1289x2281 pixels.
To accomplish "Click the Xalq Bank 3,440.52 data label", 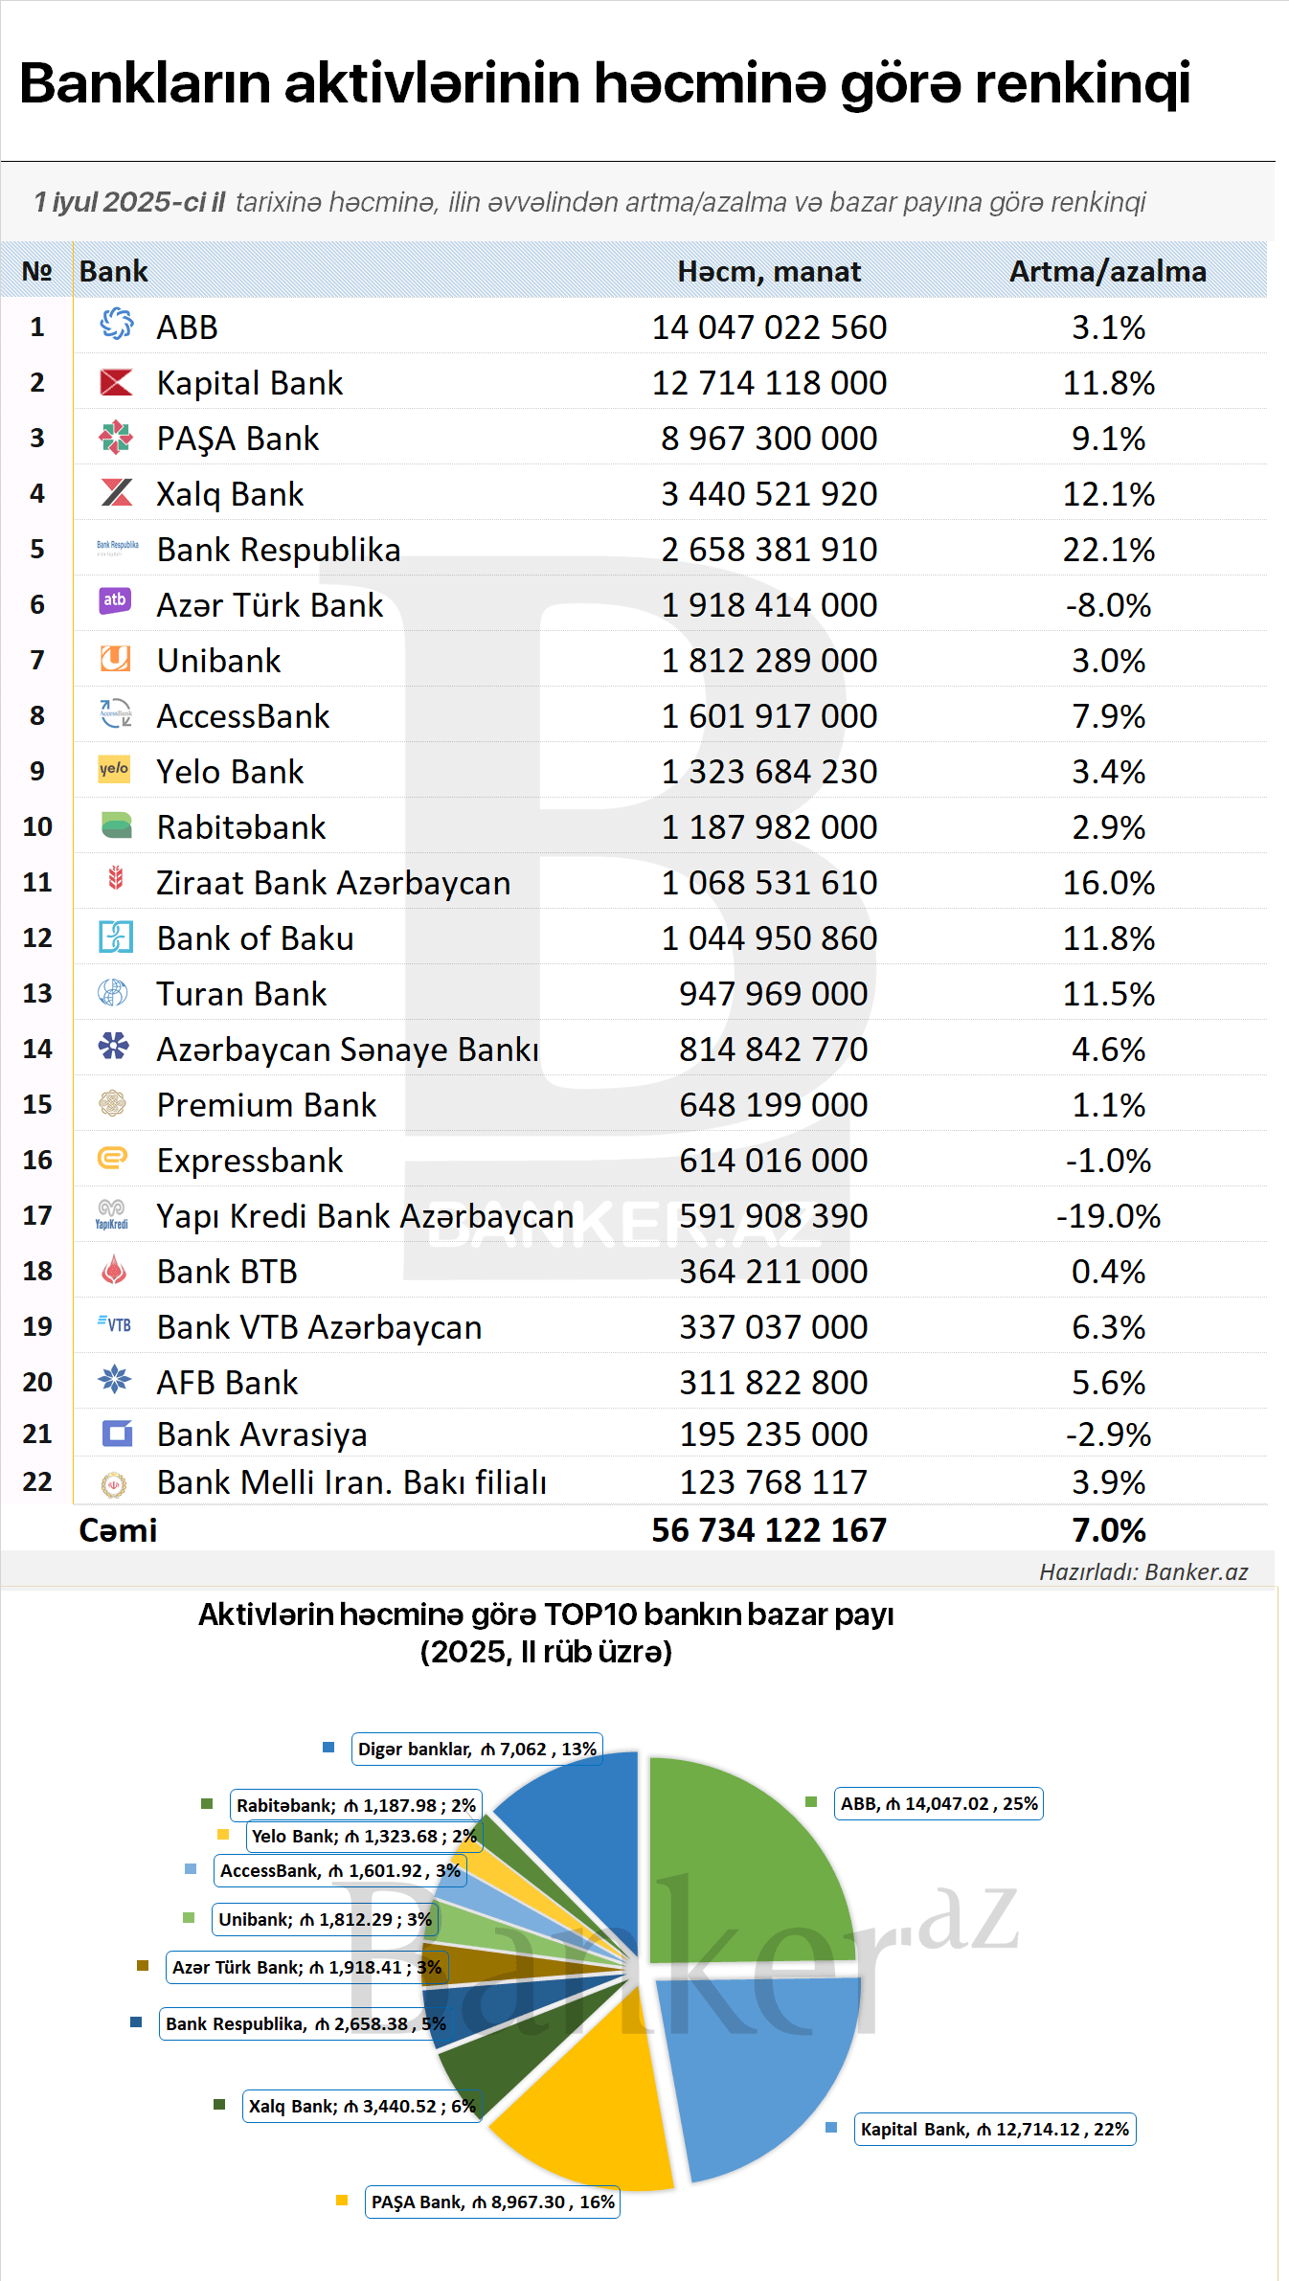I will click(x=362, y=2106).
